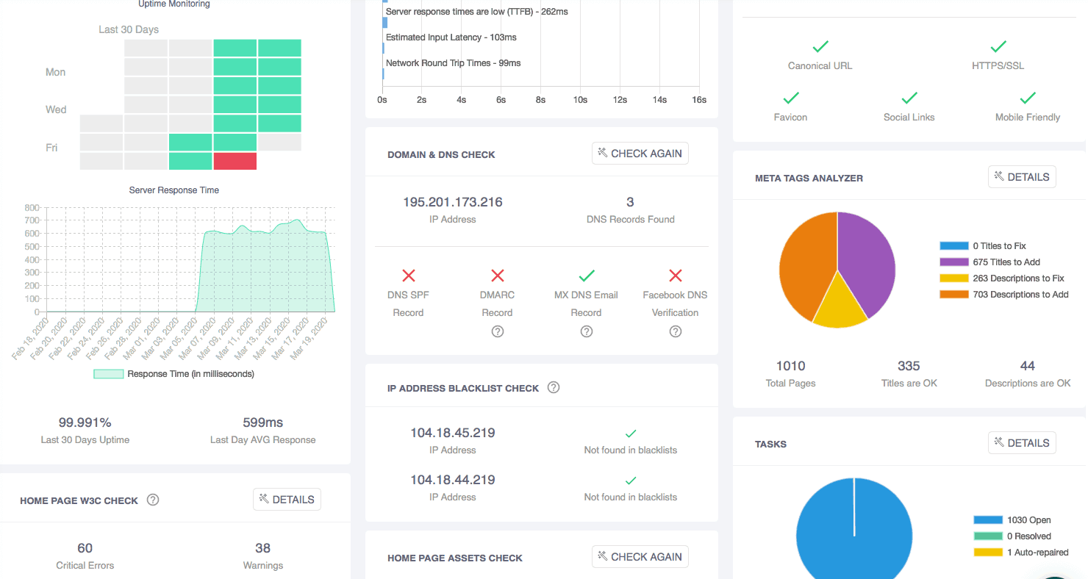The width and height of the screenshot is (1088, 579).
Task: Click the checkmark beside 104.18.44.219 blacklist result
Action: [631, 481]
